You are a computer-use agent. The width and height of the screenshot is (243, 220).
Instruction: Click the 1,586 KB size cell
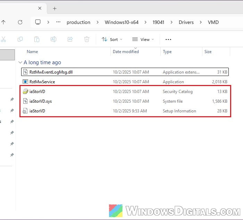point(219,101)
